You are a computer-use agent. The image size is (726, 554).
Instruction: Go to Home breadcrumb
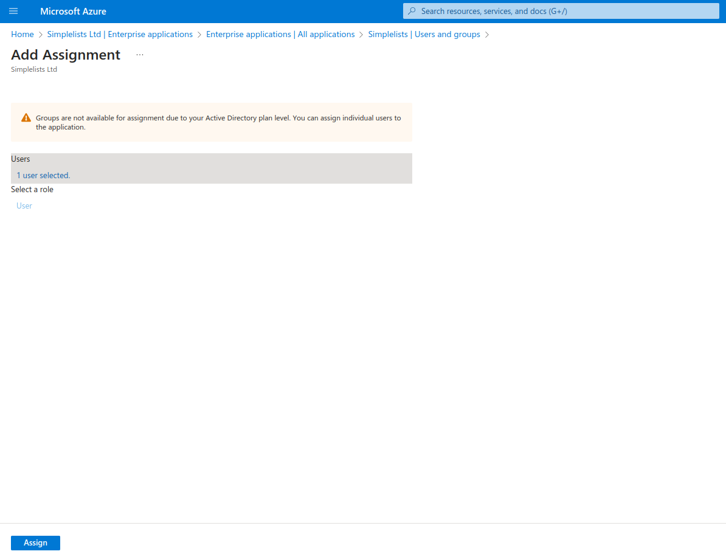coord(22,34)
